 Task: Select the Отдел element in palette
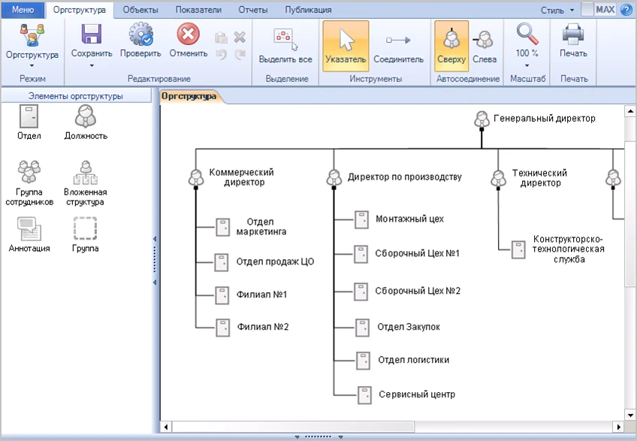point(29,117)
